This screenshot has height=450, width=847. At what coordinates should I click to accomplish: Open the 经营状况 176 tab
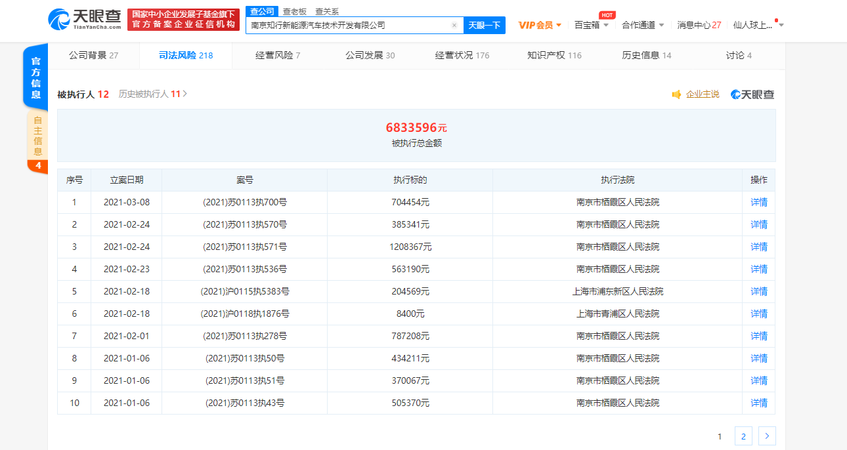coord(462,55)
